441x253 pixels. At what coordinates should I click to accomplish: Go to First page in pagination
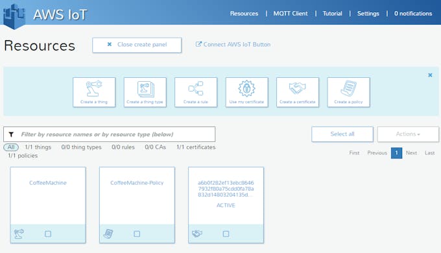(354, 153)
